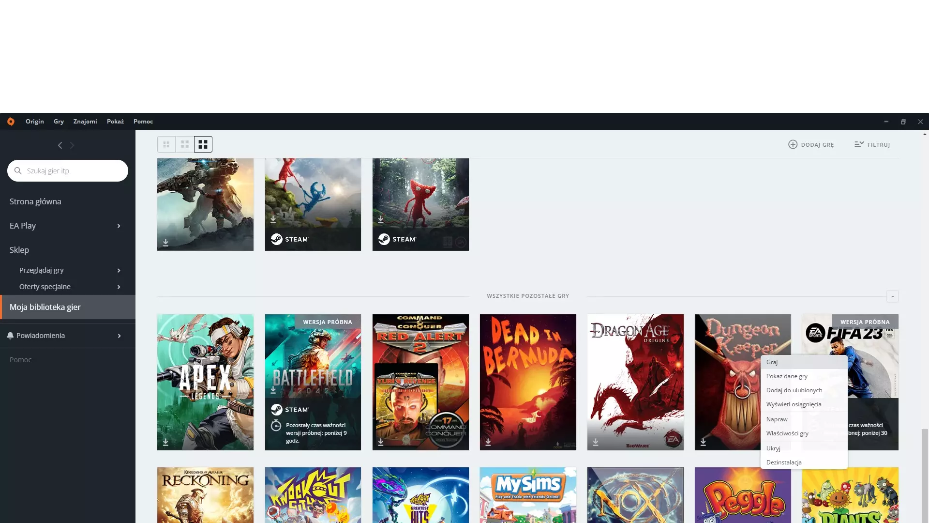Open the Filtruj filter icon
Screen dimensions: 929x523
(x=859, y=144)
